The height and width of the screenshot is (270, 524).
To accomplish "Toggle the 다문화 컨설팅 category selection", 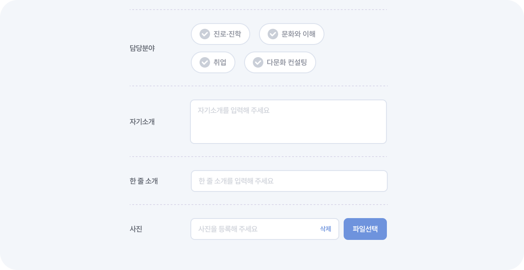I will click(279, 62).
